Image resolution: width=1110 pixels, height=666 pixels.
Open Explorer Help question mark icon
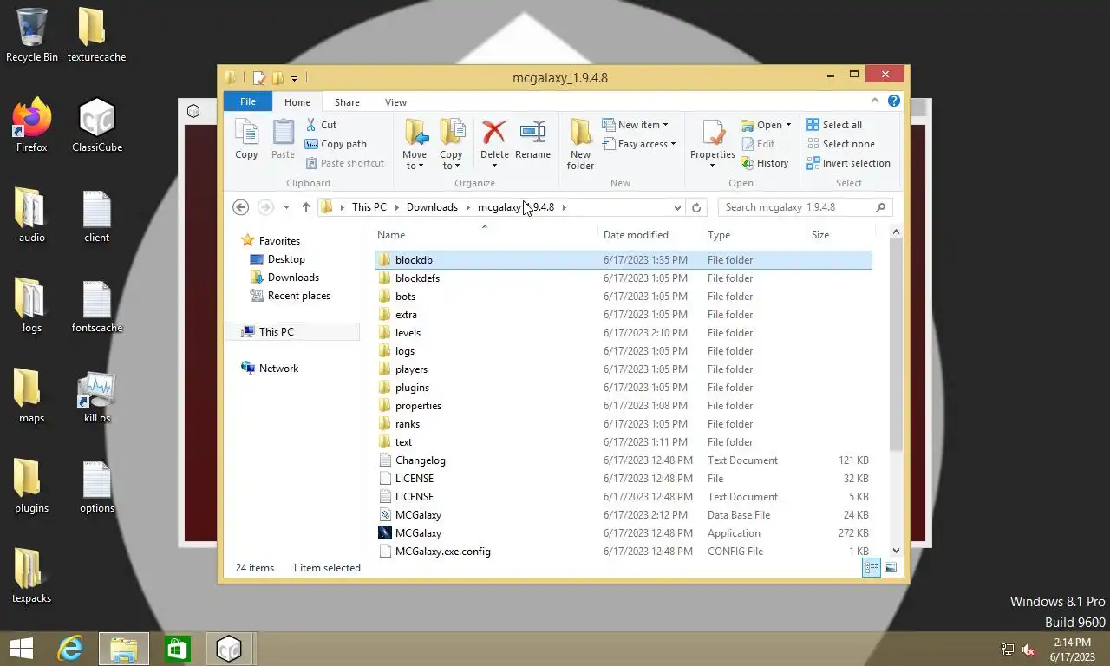tap(894, 101)
